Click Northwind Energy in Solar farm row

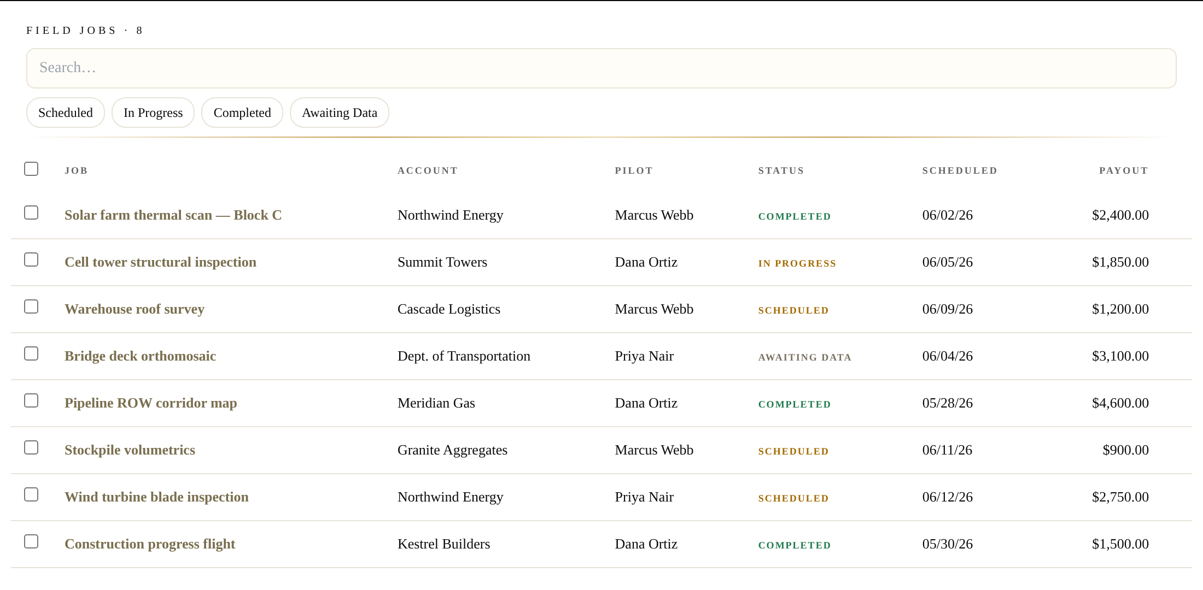pos(451,215)
